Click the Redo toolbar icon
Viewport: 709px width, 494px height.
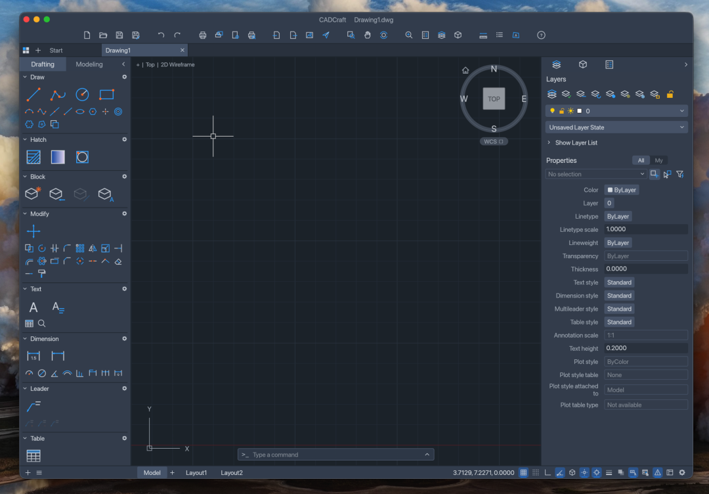point(177,35)
